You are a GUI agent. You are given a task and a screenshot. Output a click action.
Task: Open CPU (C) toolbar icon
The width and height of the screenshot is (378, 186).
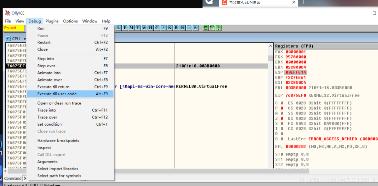point(157,28)
